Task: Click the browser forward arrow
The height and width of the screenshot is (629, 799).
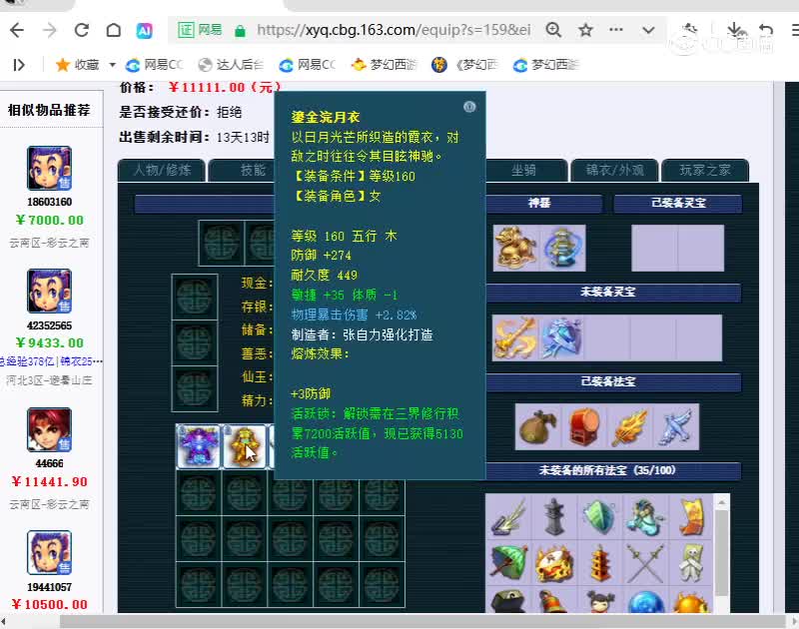Action: (x=49, y=31)
